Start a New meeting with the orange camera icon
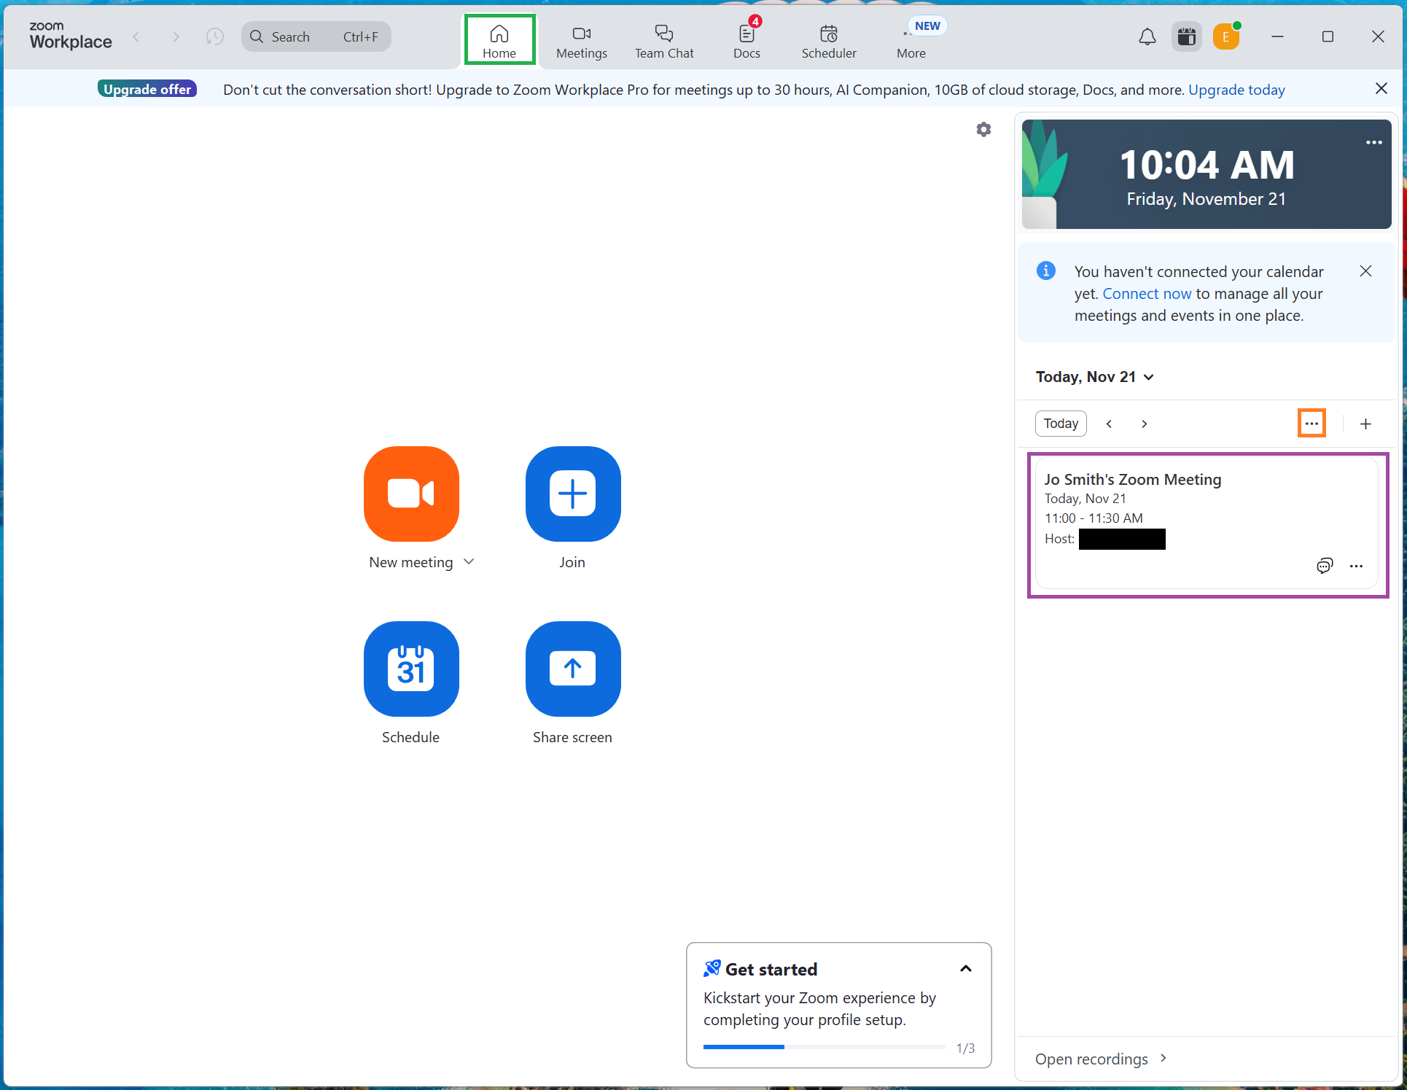Screen dimensions: 1407x1090 coord(411,494)
